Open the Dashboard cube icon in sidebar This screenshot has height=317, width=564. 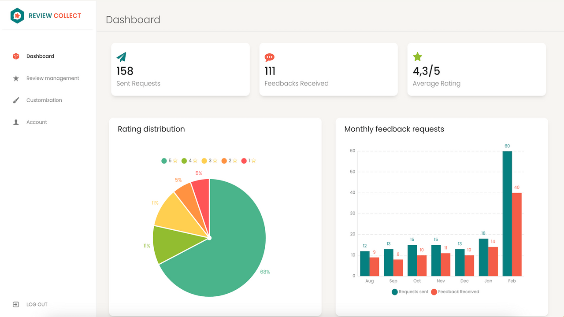point(16,56)
